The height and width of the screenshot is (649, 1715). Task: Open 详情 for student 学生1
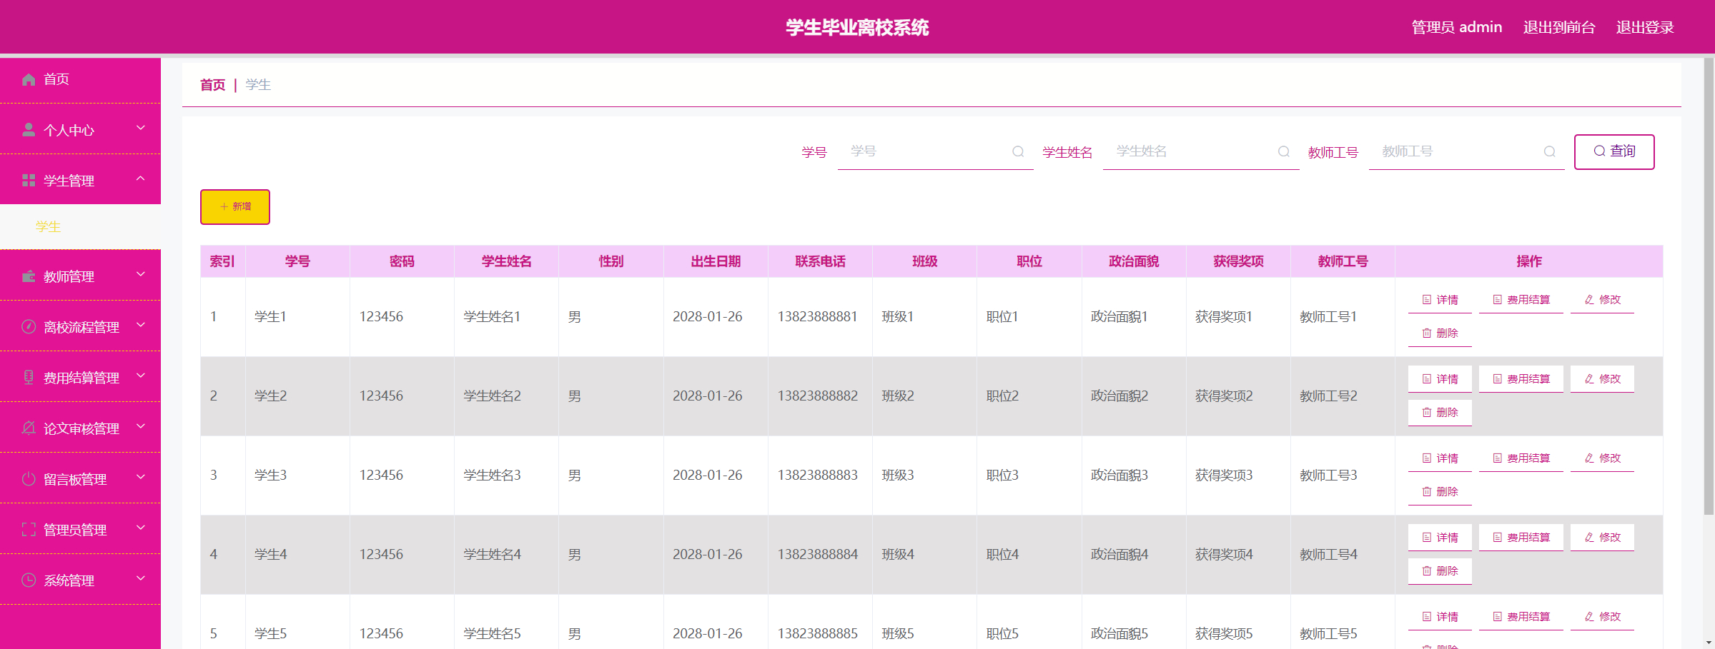(x=1440, y=300)
